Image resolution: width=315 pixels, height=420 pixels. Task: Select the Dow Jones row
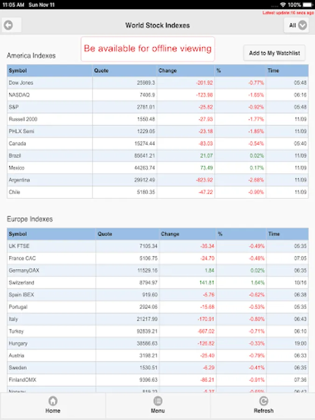click(x=21, y=83)
